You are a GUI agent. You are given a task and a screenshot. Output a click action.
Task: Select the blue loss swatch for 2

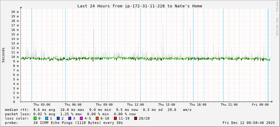point(58,118)
